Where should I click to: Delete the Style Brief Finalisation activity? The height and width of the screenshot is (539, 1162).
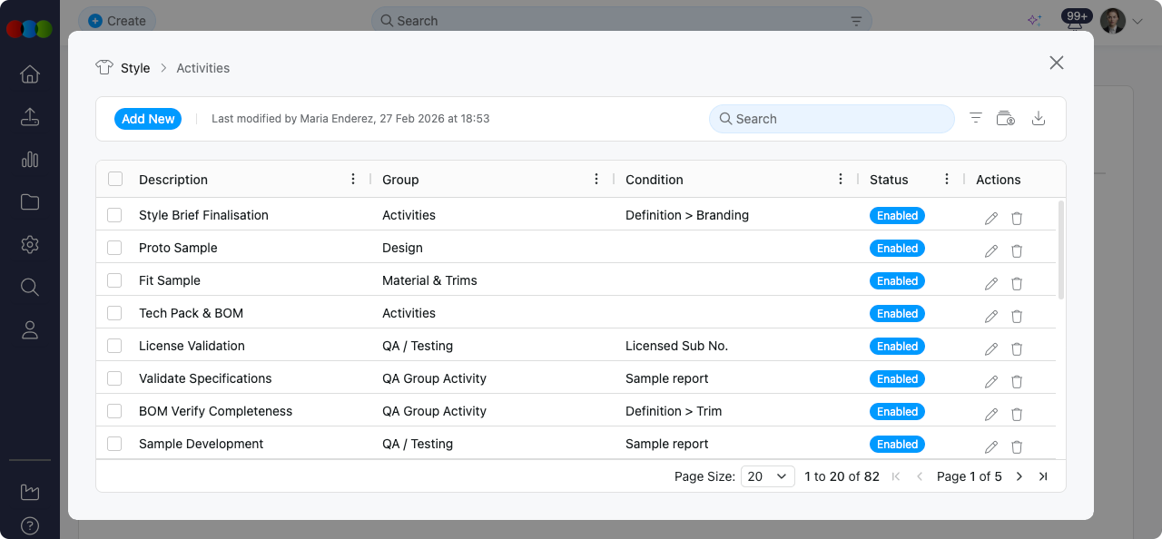1017,218
